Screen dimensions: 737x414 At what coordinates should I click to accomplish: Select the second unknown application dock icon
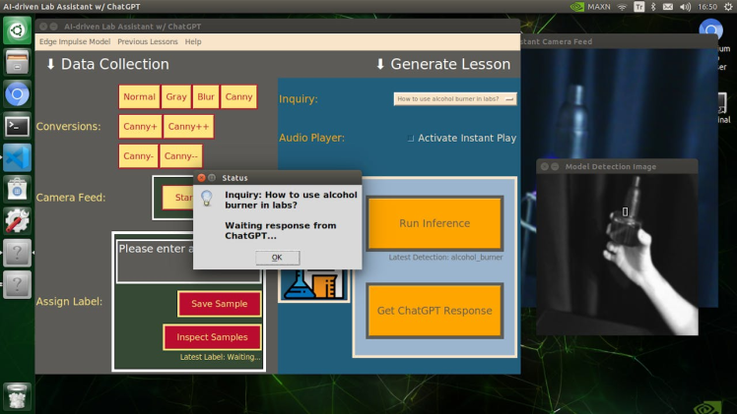point(17,284)
